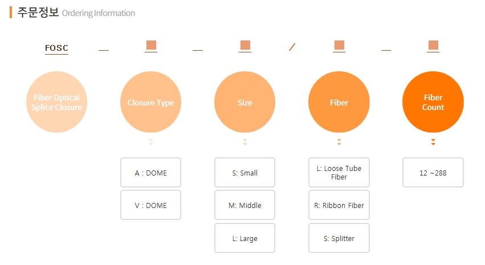Click the FOSC code label
The image size is (485, 265).
[x=56, y=48]
